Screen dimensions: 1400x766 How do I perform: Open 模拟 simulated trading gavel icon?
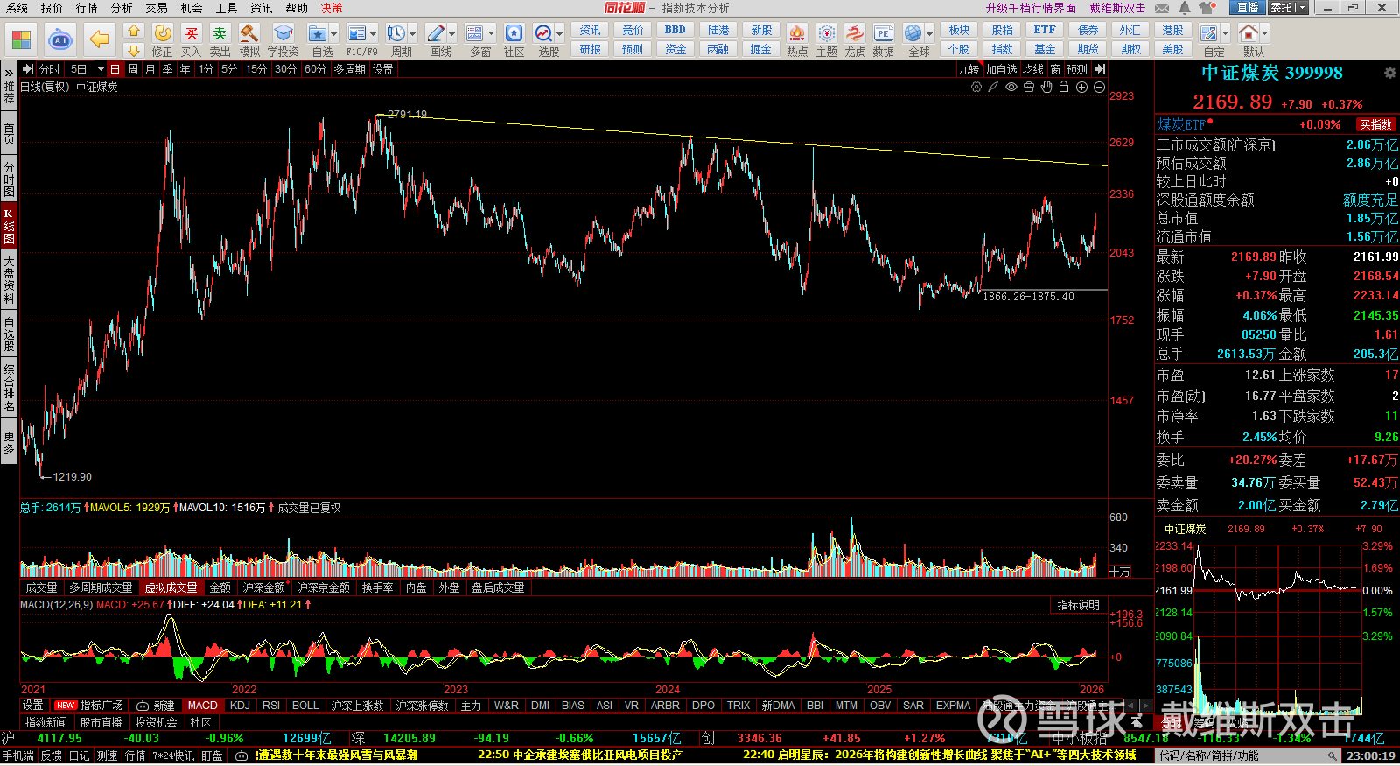249,34
